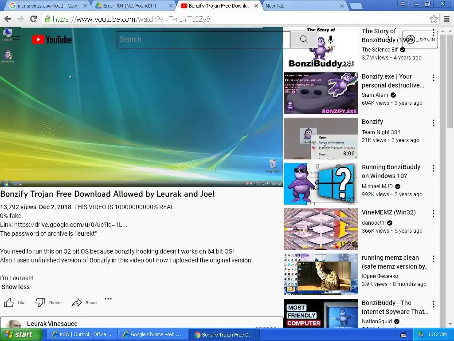Select Bonzify Trojan Free D... taskbar button

224,335
